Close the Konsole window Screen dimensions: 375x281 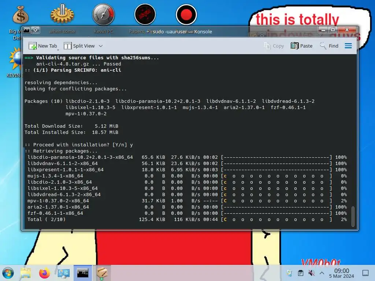click(x=347, y=30)
